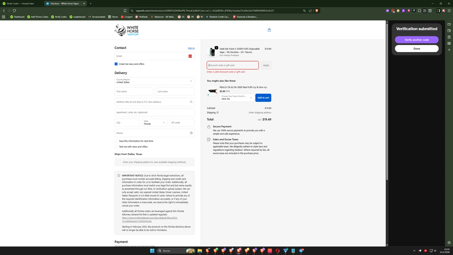Screen dimensions: 453x255
Task: Click the phone field help question icon
Action: (x=191, y=133)
